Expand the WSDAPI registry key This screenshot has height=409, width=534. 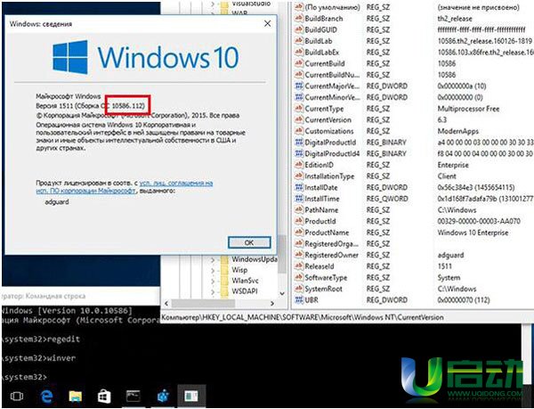[x=213, y=291]
